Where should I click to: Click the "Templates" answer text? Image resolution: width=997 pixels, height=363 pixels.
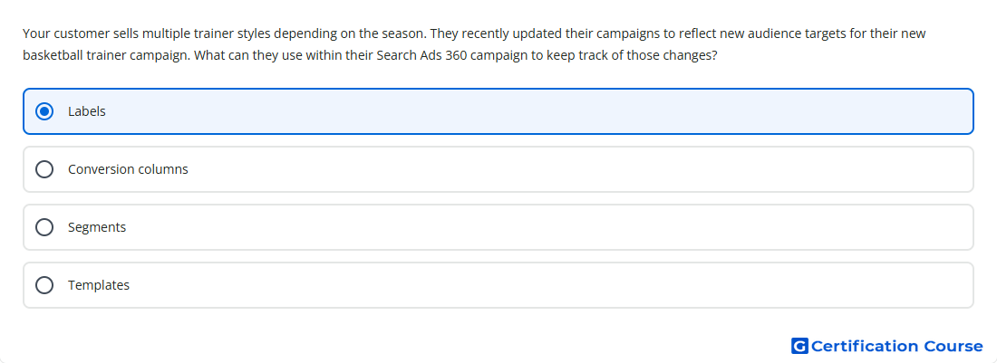[99, 285]
